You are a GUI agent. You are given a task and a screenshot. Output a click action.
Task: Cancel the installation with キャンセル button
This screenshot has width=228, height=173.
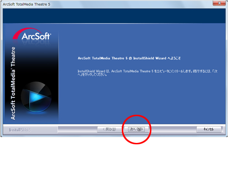pos(209,129)
